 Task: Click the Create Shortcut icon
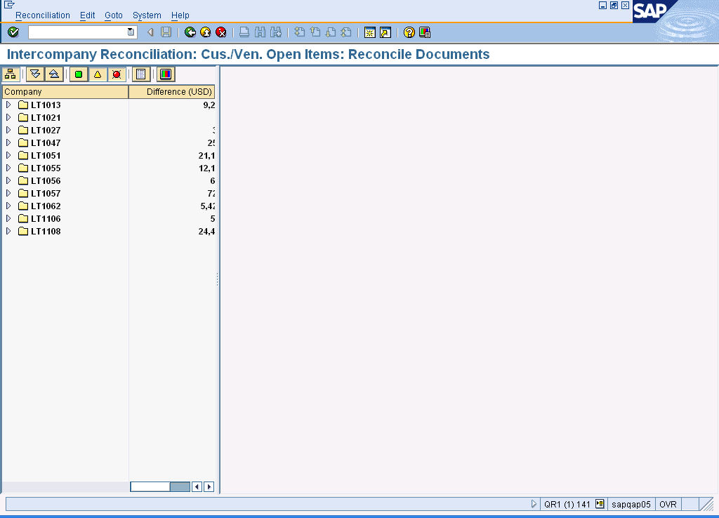click(x=385, y=32)
